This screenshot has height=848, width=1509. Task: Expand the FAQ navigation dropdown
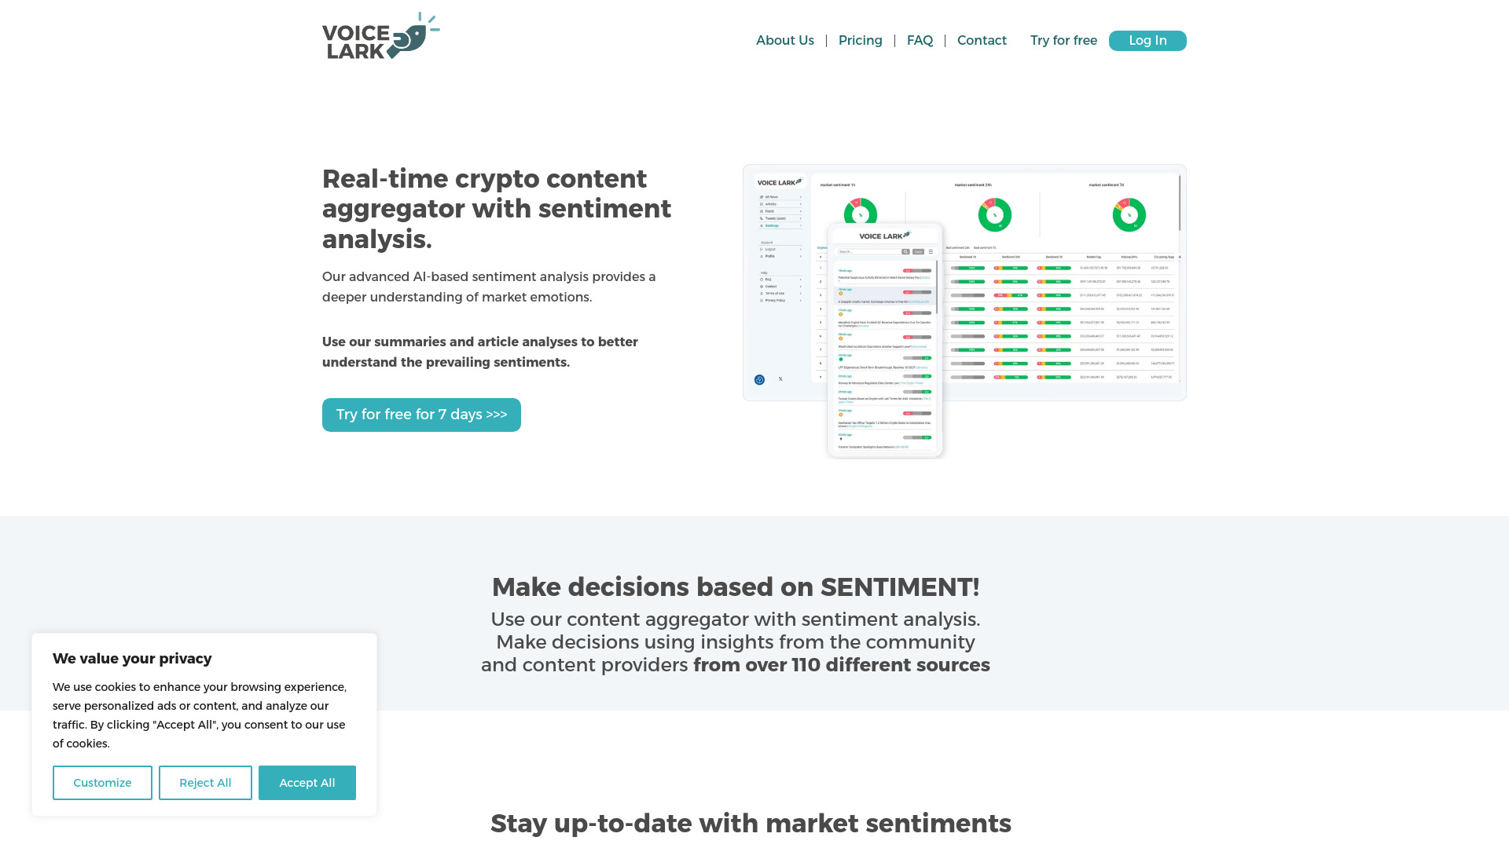tap(920, 40)
